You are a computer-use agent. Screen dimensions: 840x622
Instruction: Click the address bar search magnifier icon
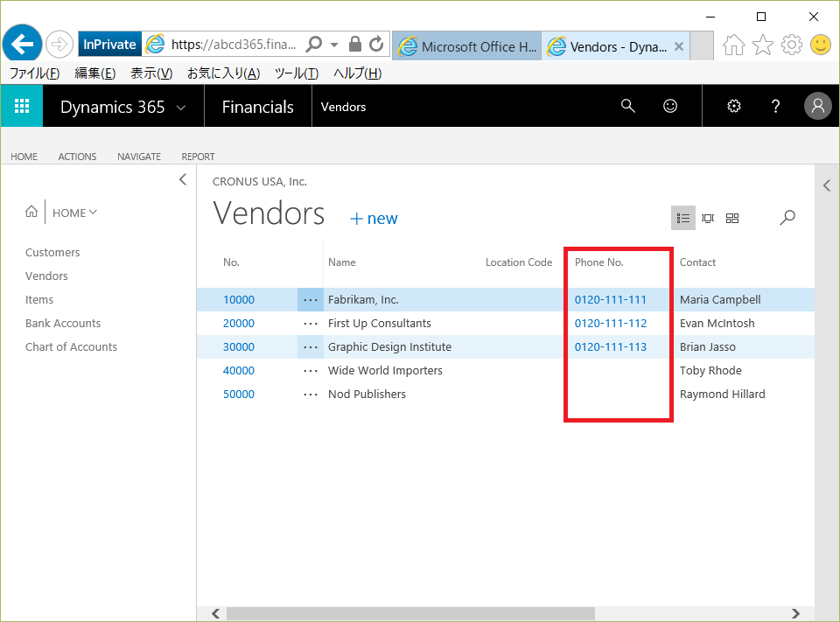(314, 44)
